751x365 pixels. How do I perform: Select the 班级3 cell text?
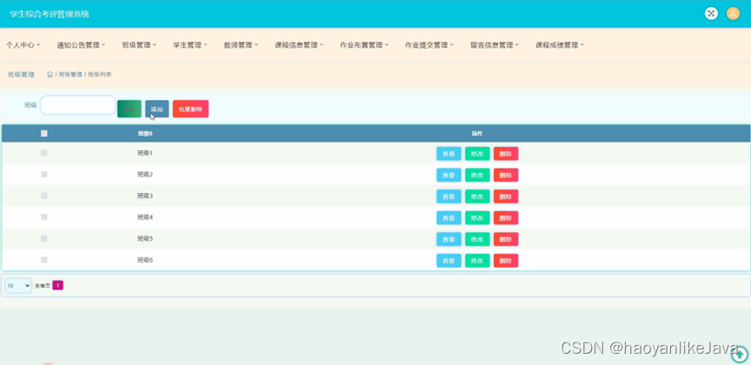tap(144, 196)
